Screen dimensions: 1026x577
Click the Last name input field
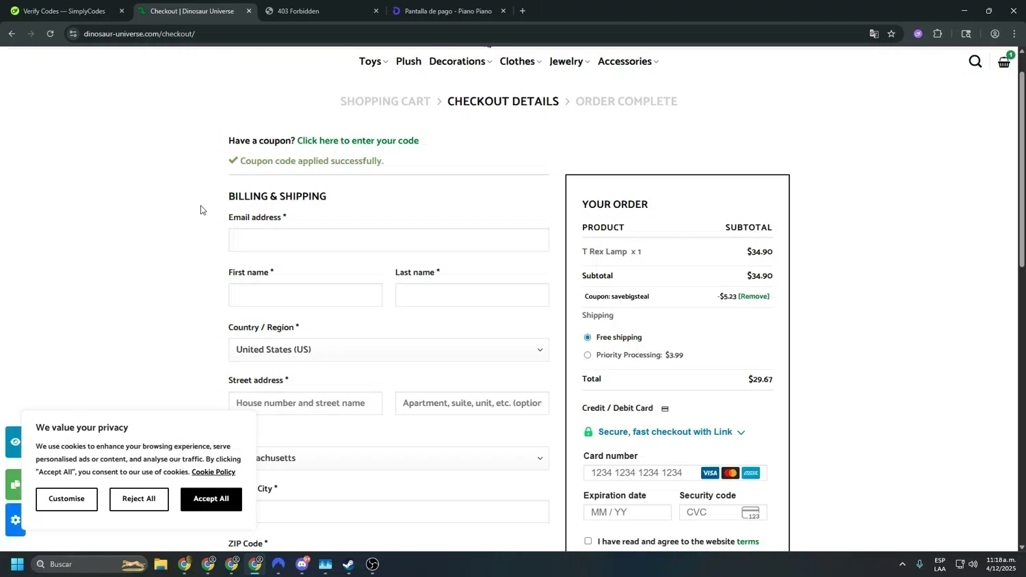click(x=472, y=295)
